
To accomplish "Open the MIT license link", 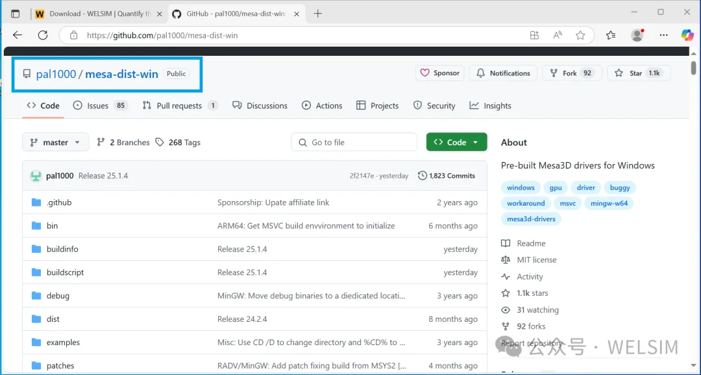I will [529, 260].
